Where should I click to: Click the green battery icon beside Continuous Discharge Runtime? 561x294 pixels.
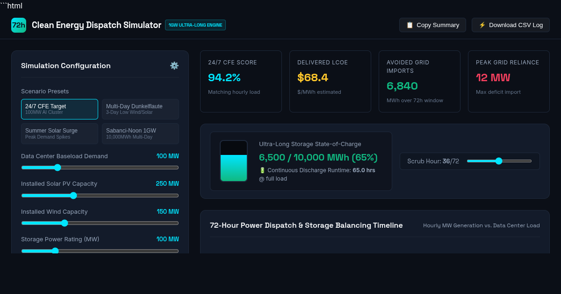coord(262,170)
